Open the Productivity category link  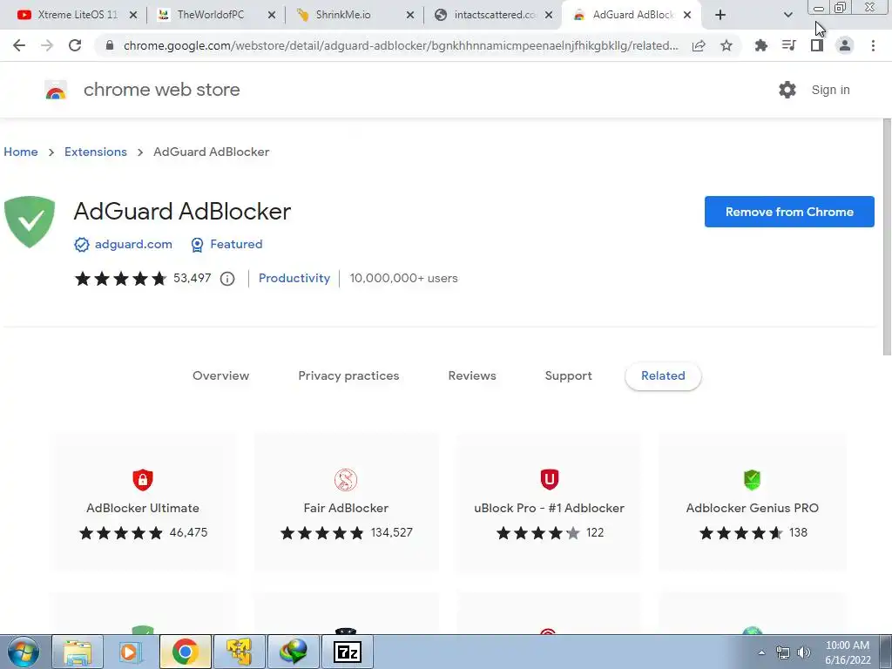coord(294,278)
